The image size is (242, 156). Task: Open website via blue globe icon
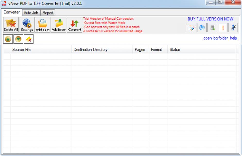click(202, 28)
